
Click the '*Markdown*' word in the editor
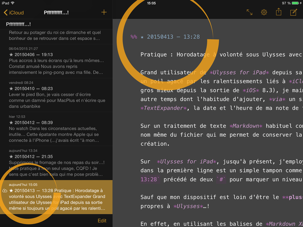pyautogui.click(x=246, y=126)
